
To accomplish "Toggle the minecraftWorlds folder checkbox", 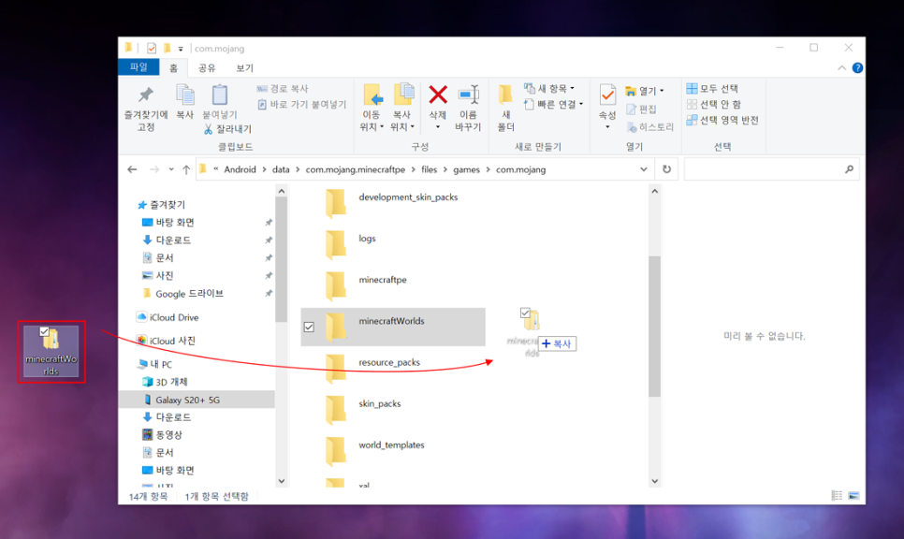I will (309, 328).
